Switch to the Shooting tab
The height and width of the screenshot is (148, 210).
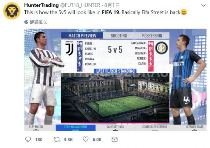coord(119,36)
